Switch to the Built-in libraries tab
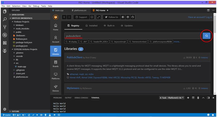This screenshot has height=118, width=217. click(109, 26)
